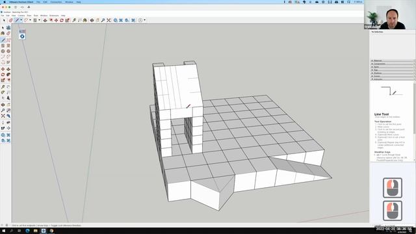Select Scale tool in top toolbar

68,20
